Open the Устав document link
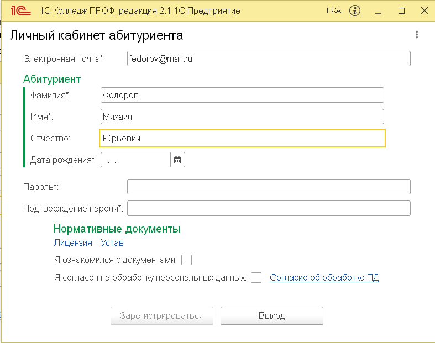Viewport: 435px width, 343px height. [x=112, y=242]
